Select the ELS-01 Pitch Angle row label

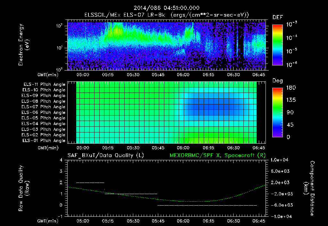pos(44,140)
